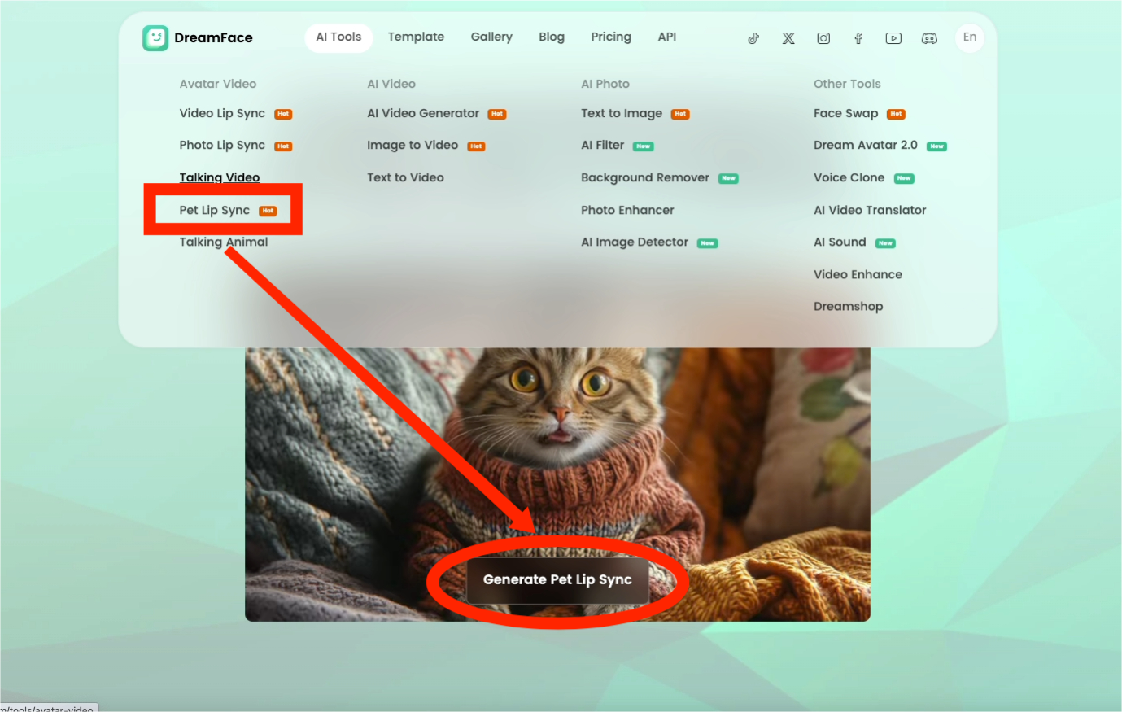
Task: Open AI Video Generator tool
Action: 423,114
